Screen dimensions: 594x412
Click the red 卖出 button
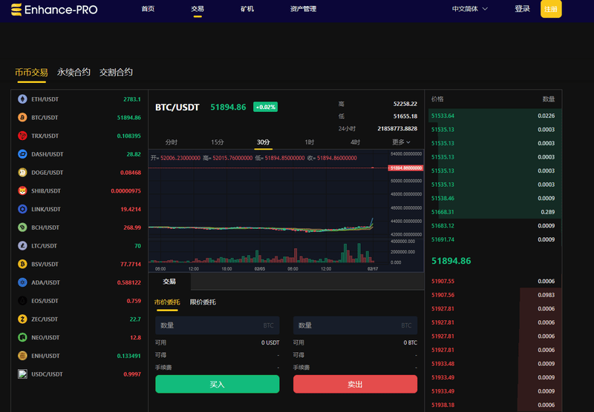(x=356, y=384)
